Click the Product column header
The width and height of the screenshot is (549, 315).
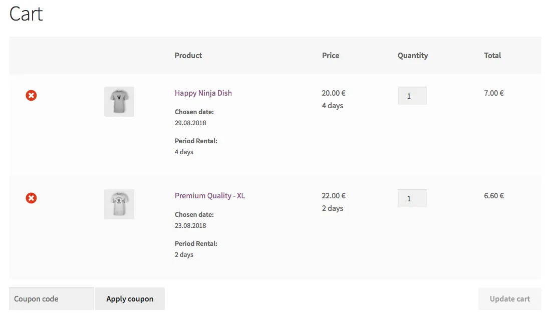coord(188,56)
